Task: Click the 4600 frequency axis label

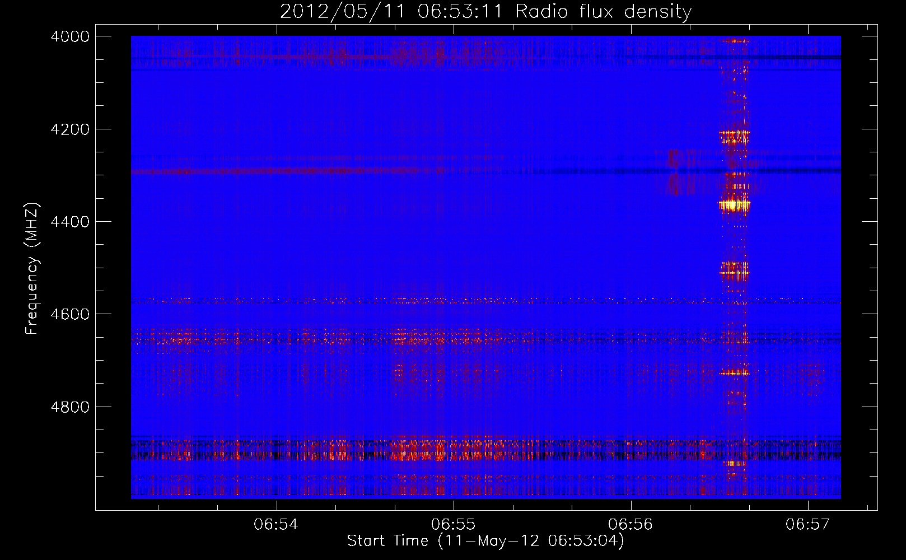Action: pos(70,314)
